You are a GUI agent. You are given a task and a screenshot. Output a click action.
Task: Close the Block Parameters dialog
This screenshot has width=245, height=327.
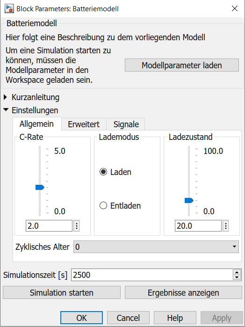(x=235, y=8)
